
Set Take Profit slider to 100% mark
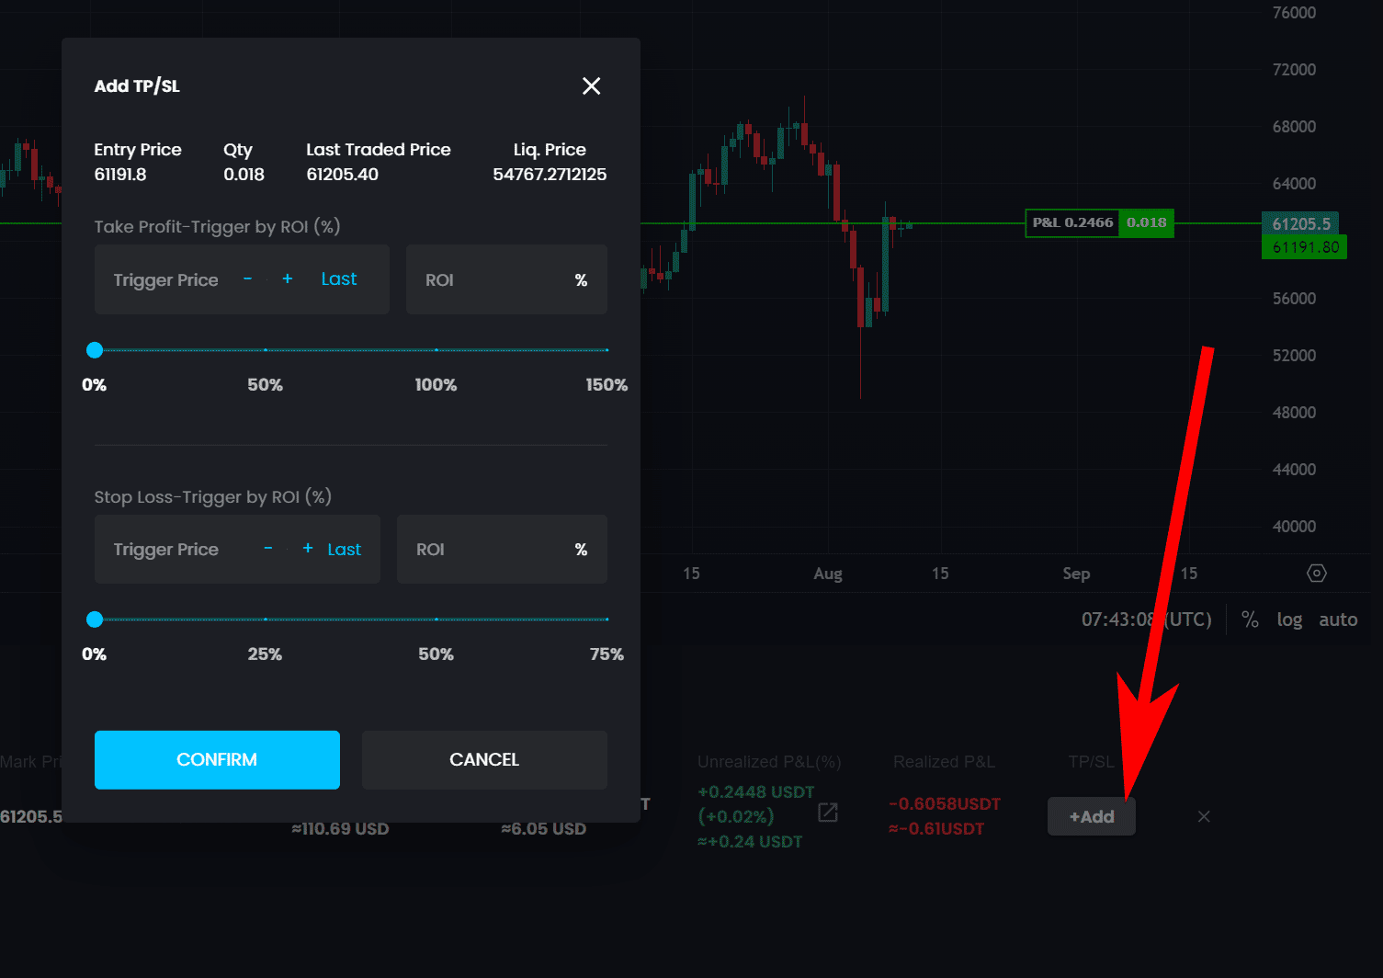436,350
